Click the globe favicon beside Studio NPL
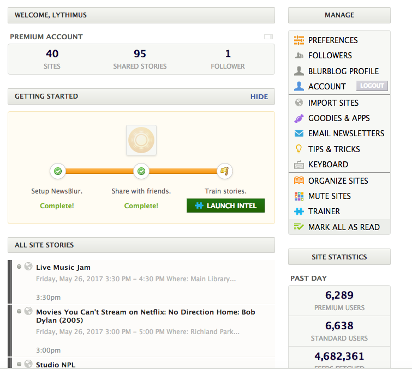Screen dimensions: 412x369 click(x=28, y=364)
